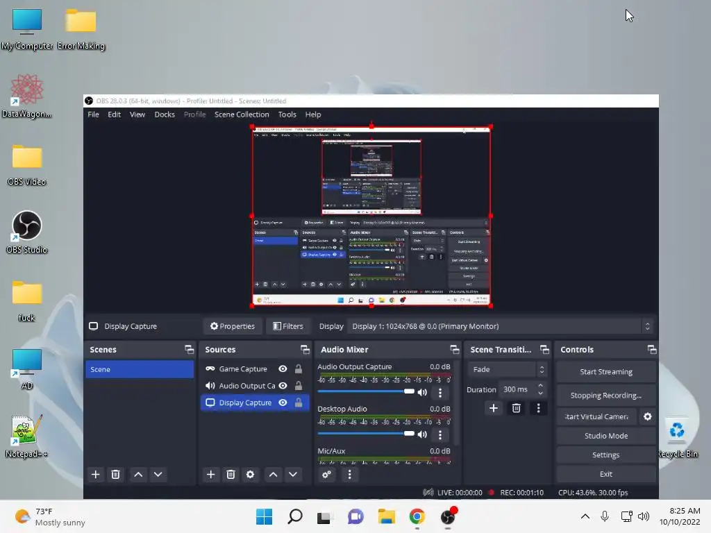Expand the Display monitor dropdown

click(x=501, y=326)
